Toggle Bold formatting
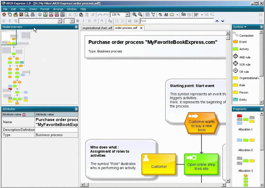This screenshot has height=188, width=265. [x=78, y=21]
